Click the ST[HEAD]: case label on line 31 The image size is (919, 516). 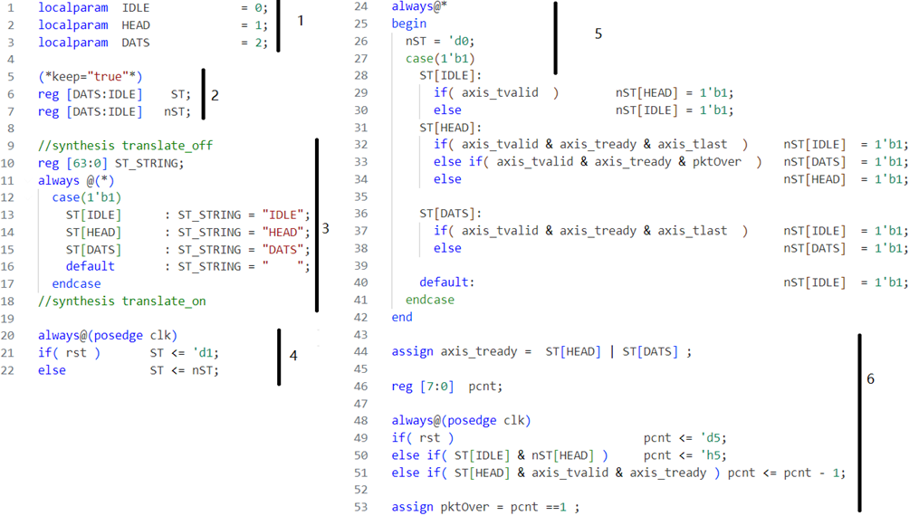click(451, 128)
